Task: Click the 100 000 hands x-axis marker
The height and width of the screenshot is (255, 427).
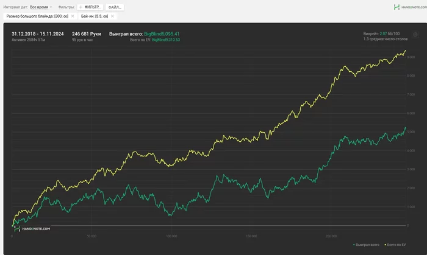Action: tap(171, 236)
